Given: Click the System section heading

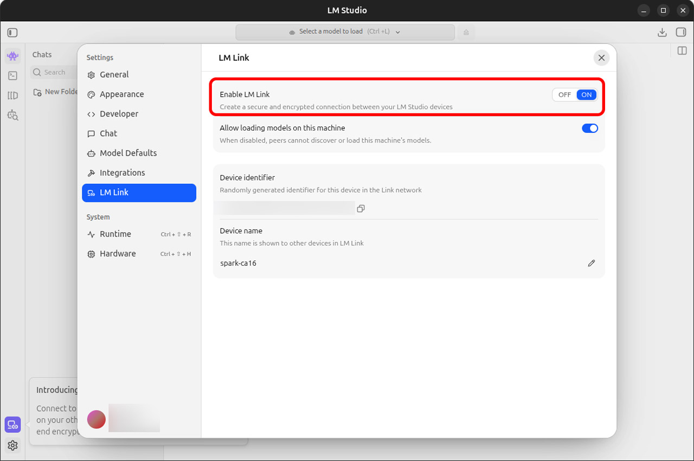Looking at the screenshot, I should click(x=98, y=217).
